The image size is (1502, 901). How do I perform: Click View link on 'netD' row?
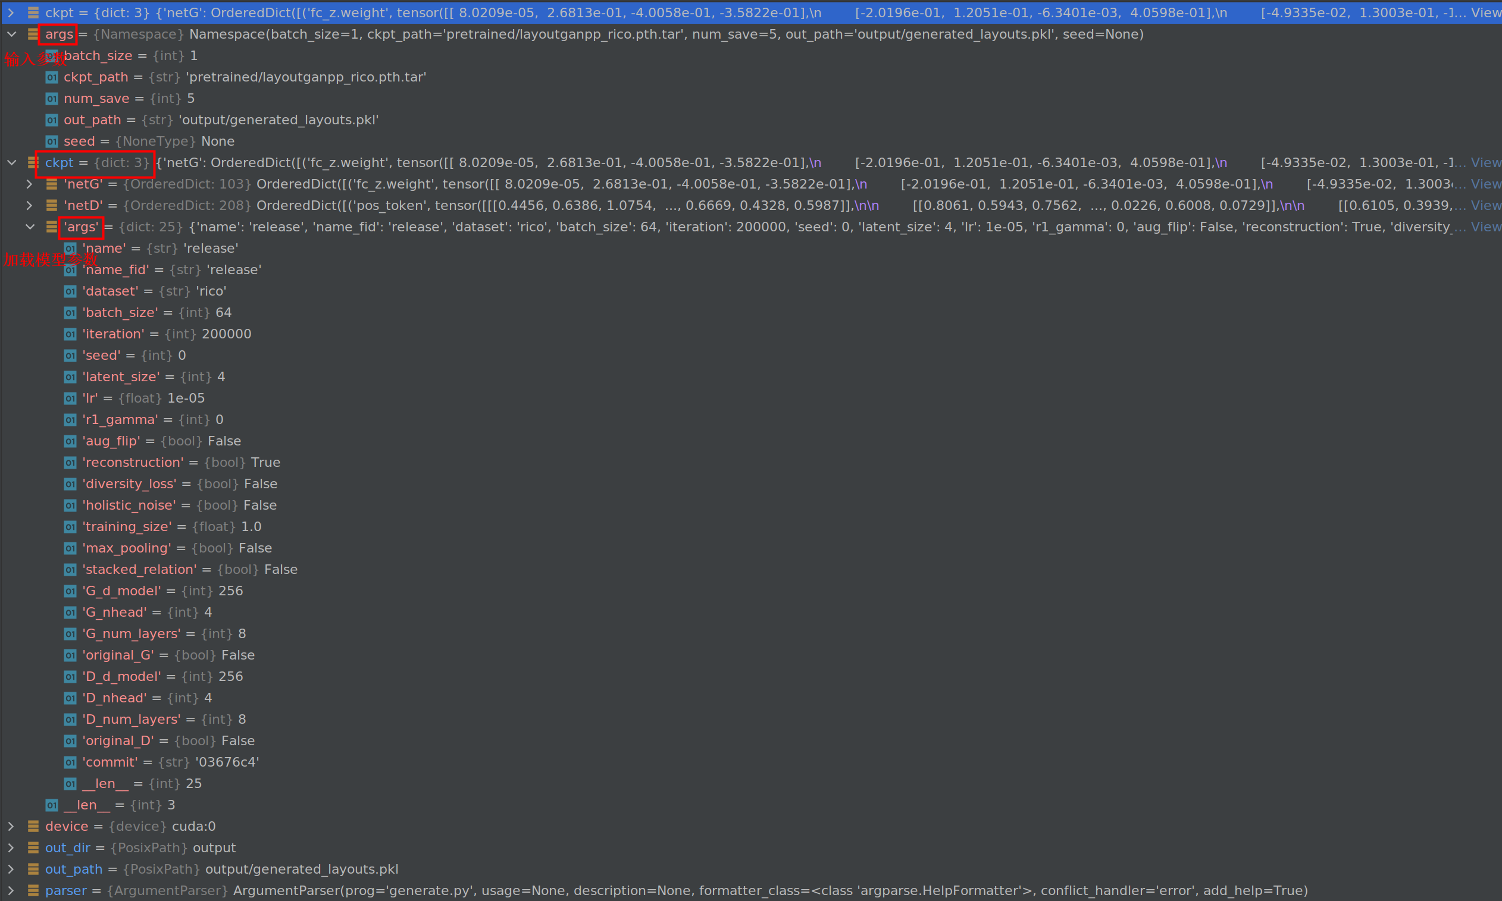click(1485, 206)
